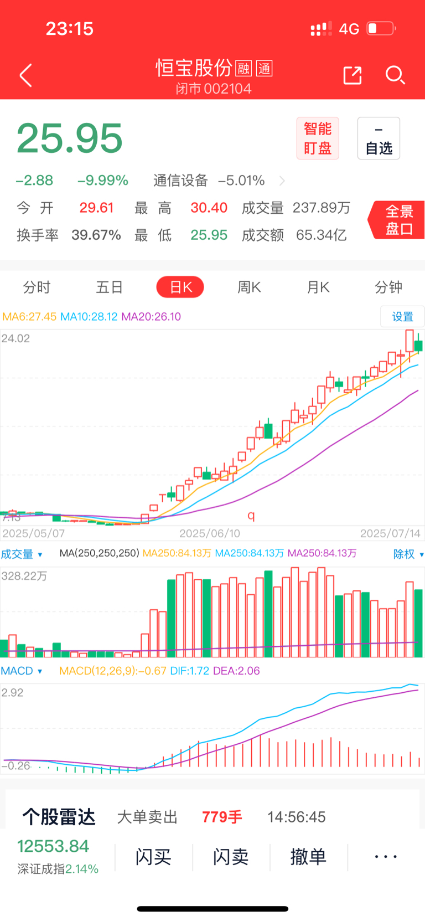Screen dimensions: 425x921
Task: Tap the 328.22万 volume axis label
Action: (24, 576)
